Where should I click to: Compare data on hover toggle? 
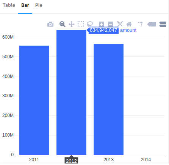163,24
